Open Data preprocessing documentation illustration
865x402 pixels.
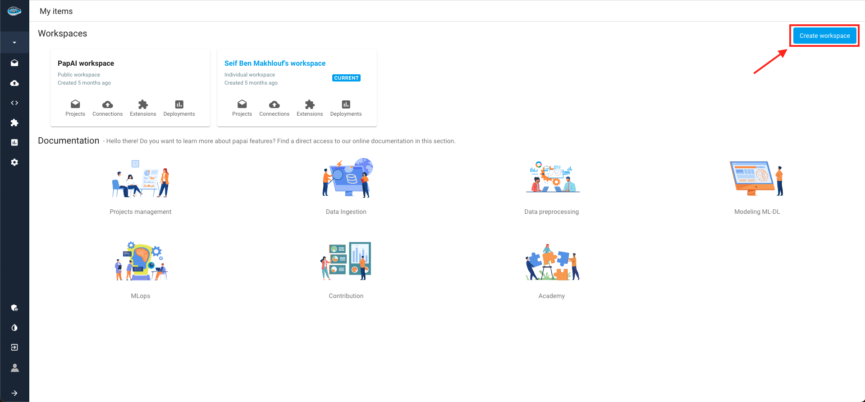pos(553,176)
